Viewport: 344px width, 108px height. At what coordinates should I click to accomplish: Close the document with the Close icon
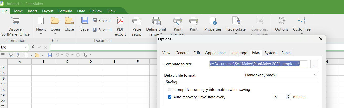click(69, 21)
